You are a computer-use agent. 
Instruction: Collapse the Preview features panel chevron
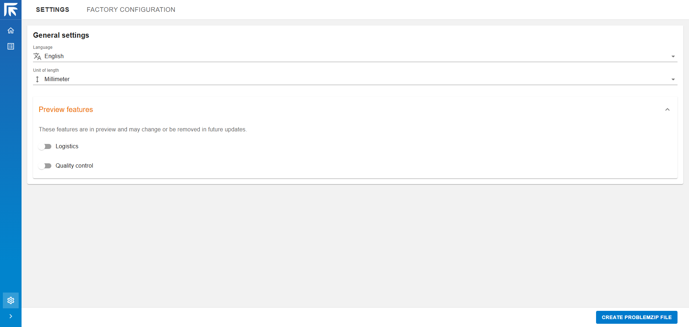(667, 109)
